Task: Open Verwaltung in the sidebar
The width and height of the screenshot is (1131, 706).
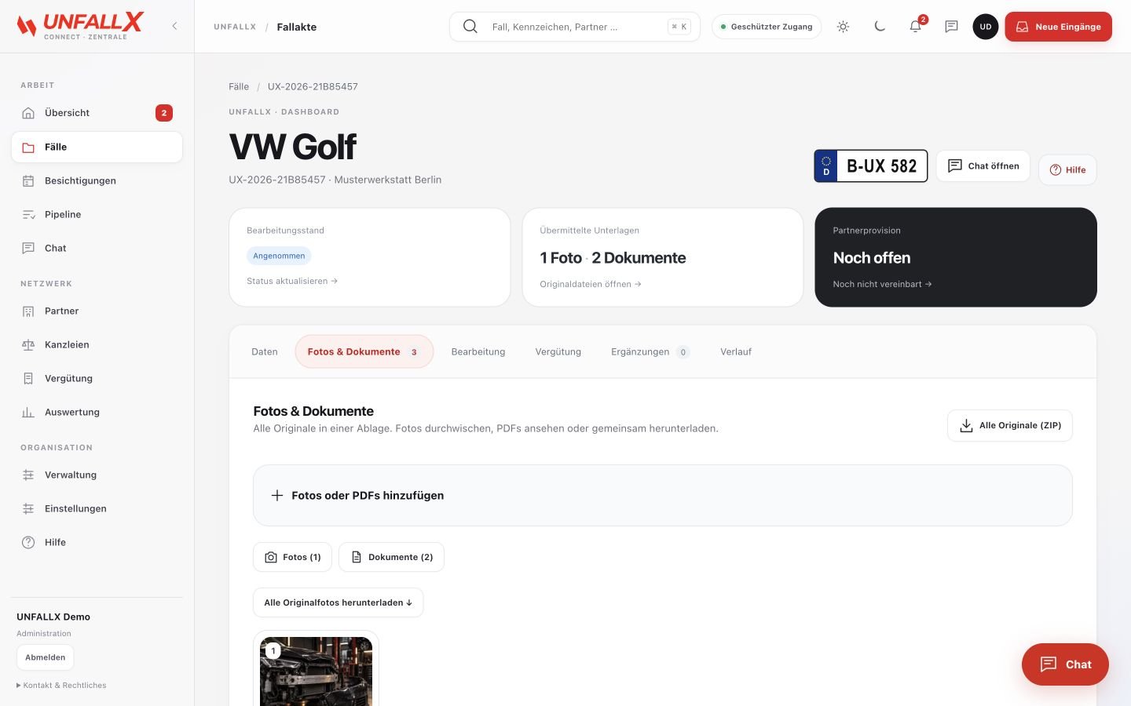Action: [x=97, y=475]
